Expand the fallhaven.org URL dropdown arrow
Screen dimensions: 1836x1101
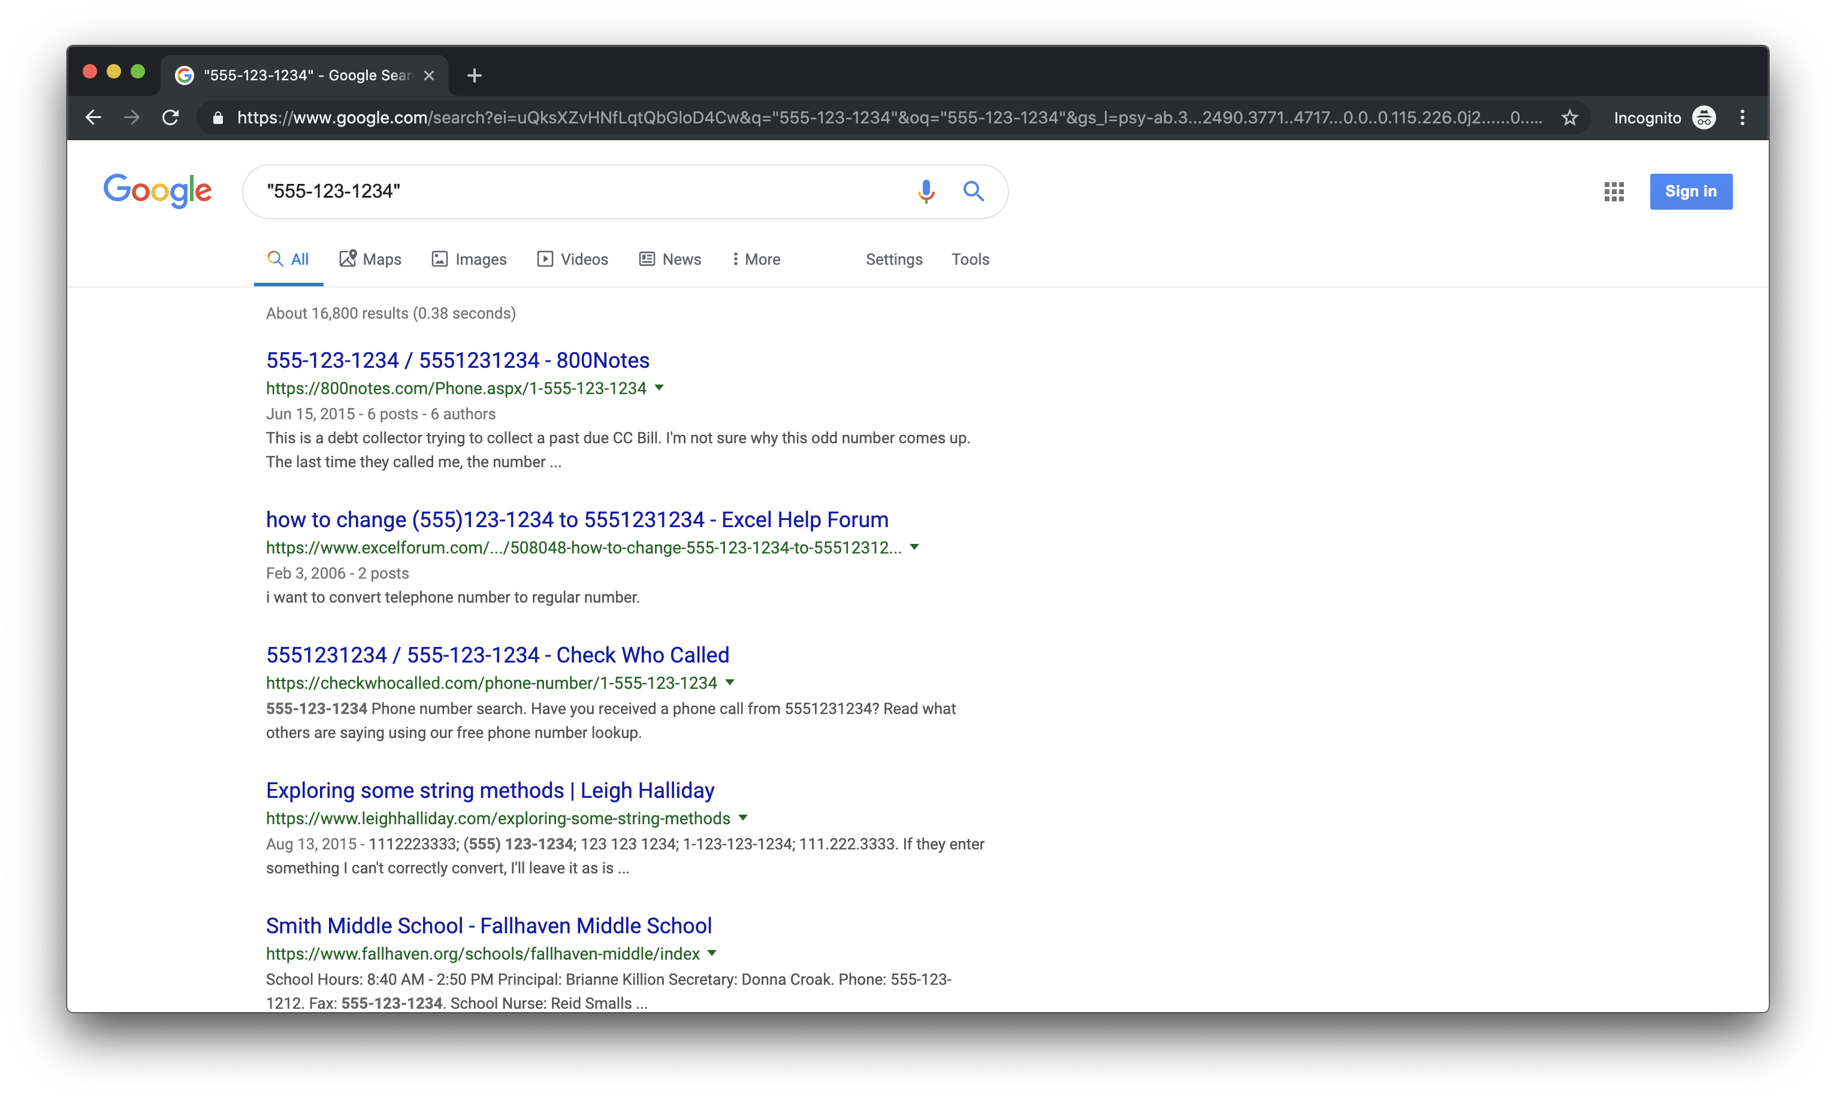712,954
